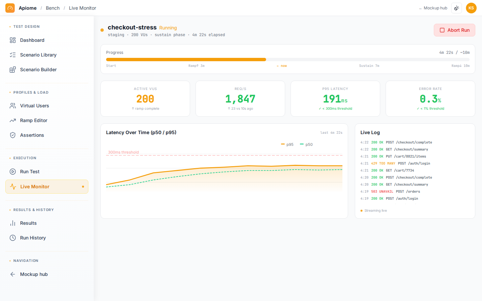Click the Assertions shield icon
This screenshot has width=482, height=301.
[x=13, y=135]
